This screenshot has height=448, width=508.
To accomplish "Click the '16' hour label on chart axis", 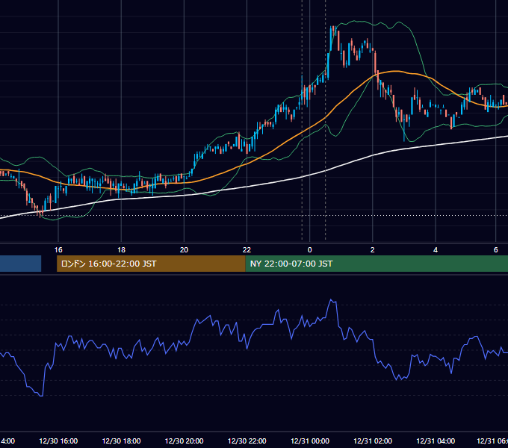I will pos(58,250).
